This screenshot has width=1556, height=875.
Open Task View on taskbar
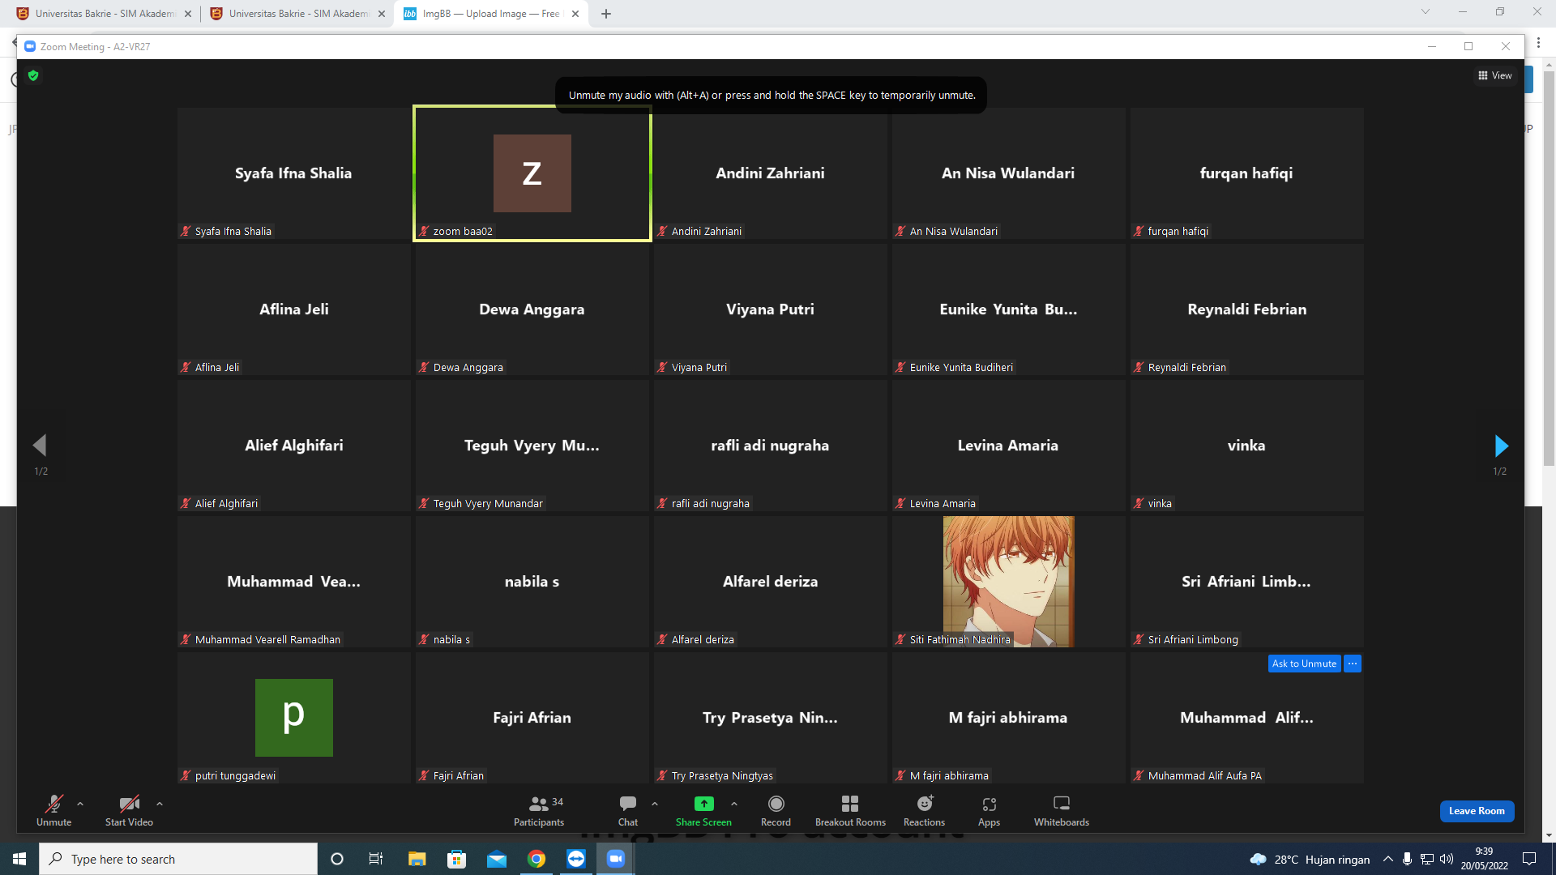pos(376,859)
